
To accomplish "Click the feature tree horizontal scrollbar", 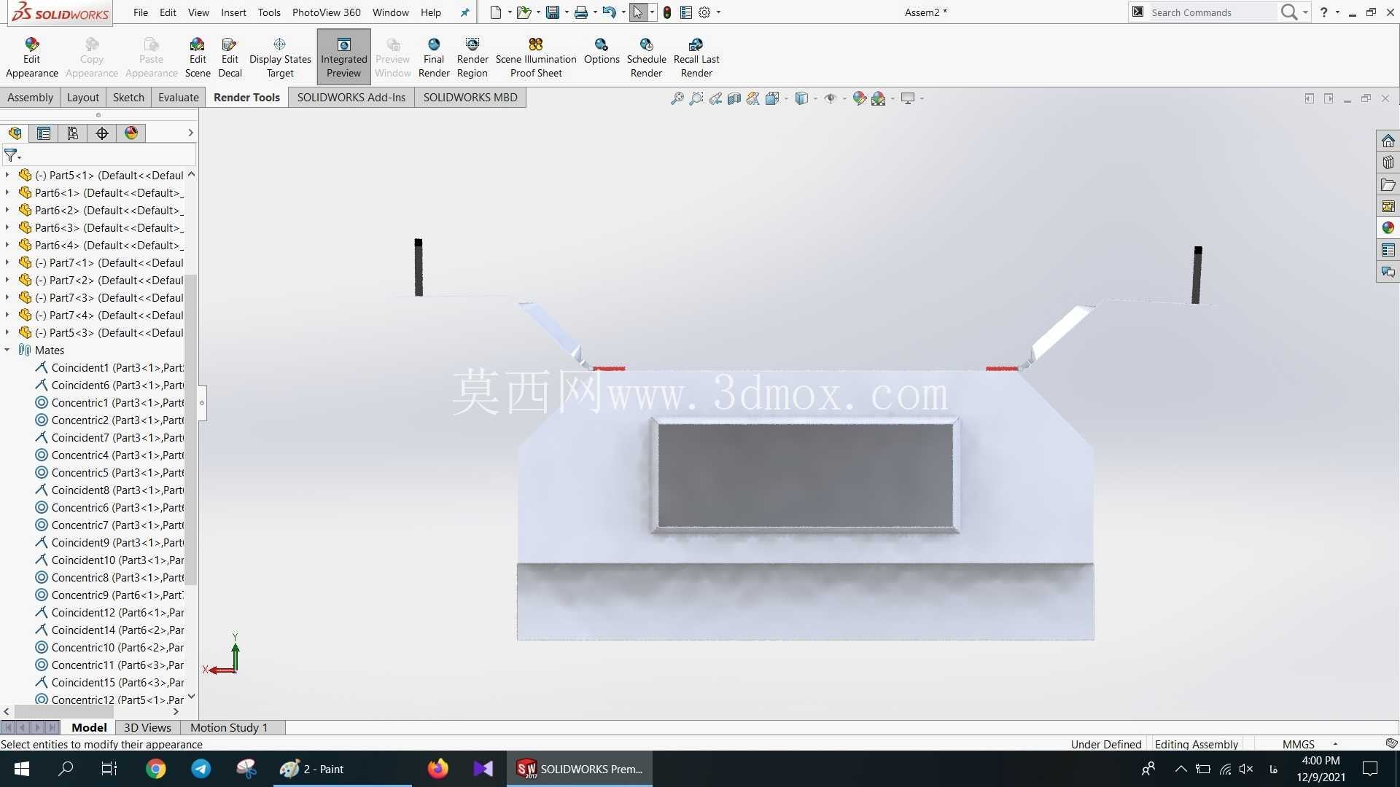I will pyautogui.click(x=64, y=711).
